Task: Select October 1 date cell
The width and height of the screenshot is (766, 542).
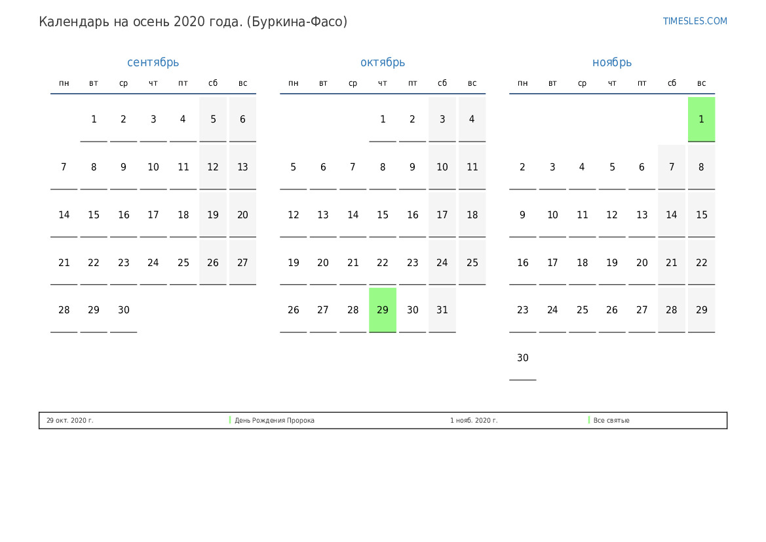Action: pos(383,119)
